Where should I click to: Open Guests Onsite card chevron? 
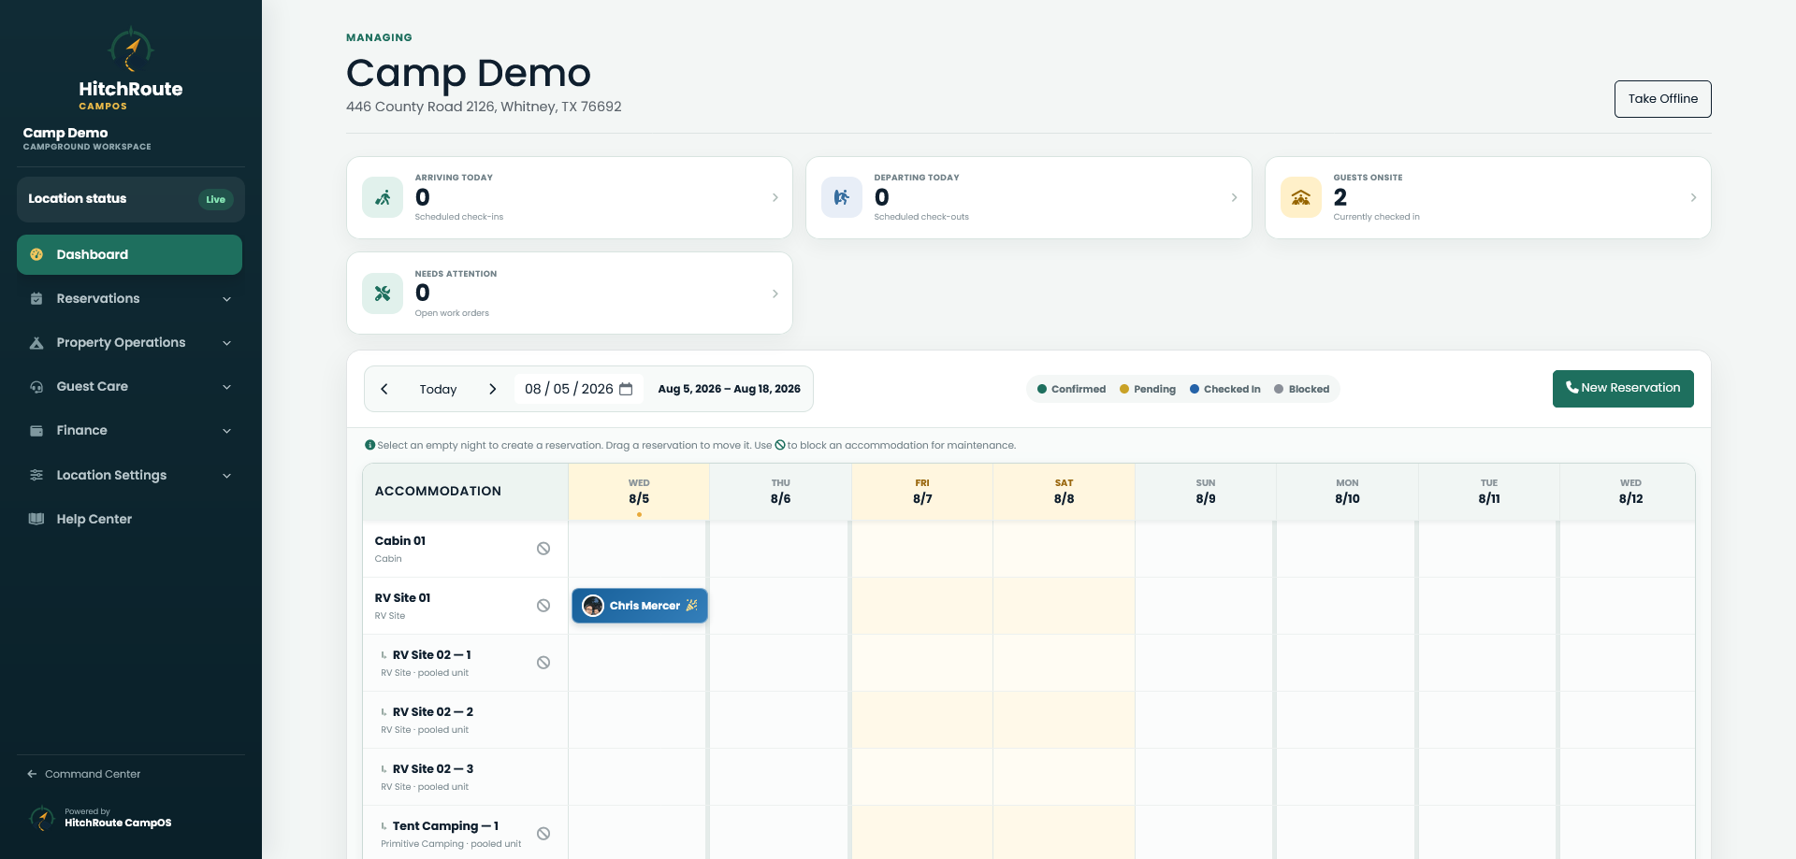click(x=1694, y=197)
